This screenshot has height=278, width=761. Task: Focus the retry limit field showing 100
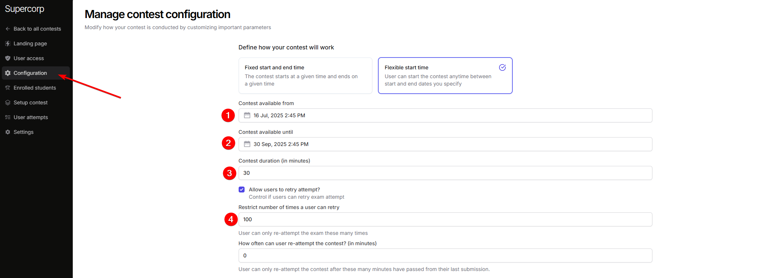point(445,219)
